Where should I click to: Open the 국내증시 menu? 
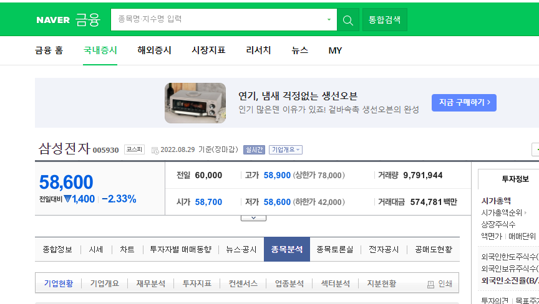pos(100,50)
